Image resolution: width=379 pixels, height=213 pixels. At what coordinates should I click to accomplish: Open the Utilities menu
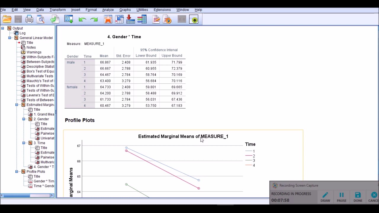click(x=142, y=10)
